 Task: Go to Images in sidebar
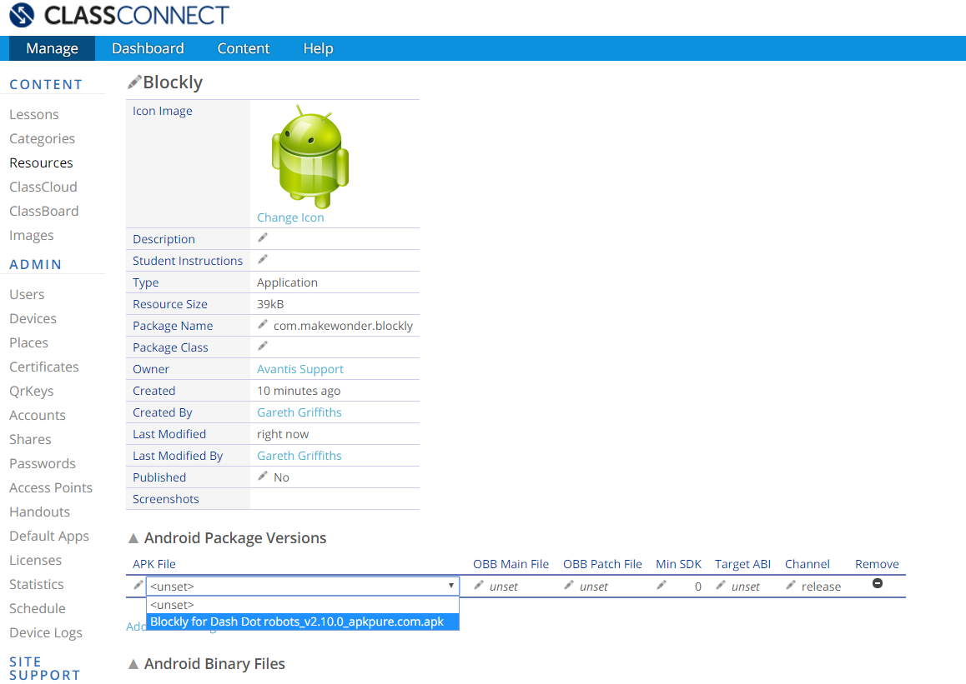32,236
